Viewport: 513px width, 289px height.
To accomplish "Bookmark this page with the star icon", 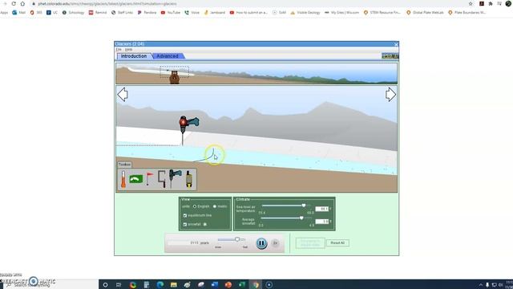I will (x=471, y=3).
